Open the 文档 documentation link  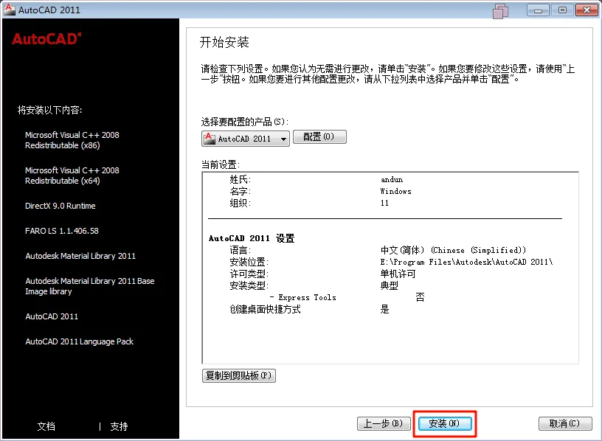tap(46, 426)
